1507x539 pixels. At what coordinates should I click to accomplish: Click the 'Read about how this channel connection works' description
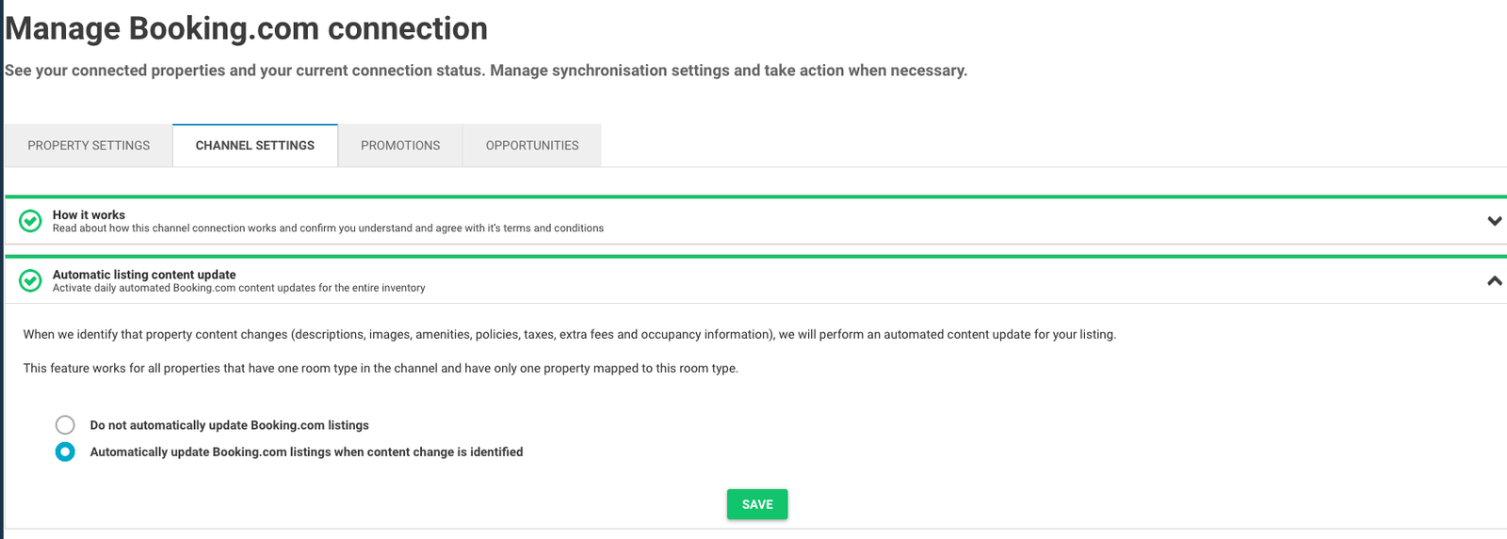[x=328, y=229]
